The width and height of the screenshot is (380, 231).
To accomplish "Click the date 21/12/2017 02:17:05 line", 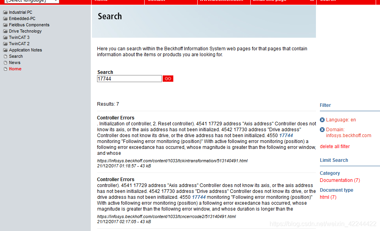I will click(124, 222).
